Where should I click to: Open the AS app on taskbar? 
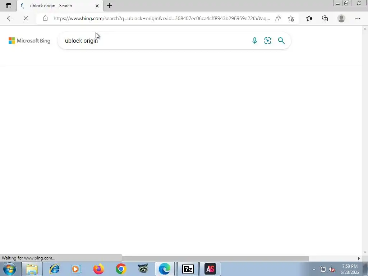[x=210, y=269]
